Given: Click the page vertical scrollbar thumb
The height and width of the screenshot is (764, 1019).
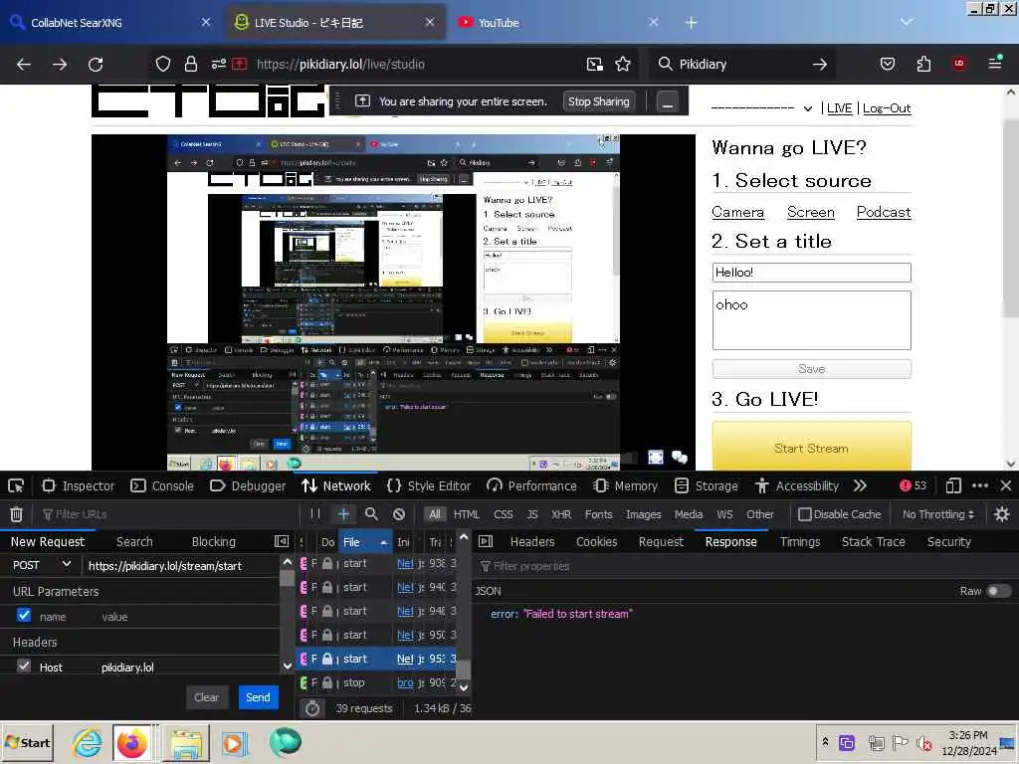Looking at the screenshot, I should [x=1010, y=218].
